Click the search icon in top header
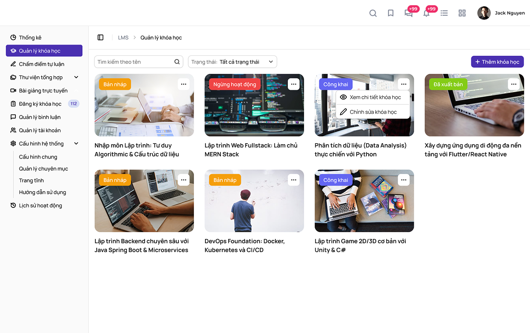This screenshot has width=530, height=333. [x=373, y=13]
